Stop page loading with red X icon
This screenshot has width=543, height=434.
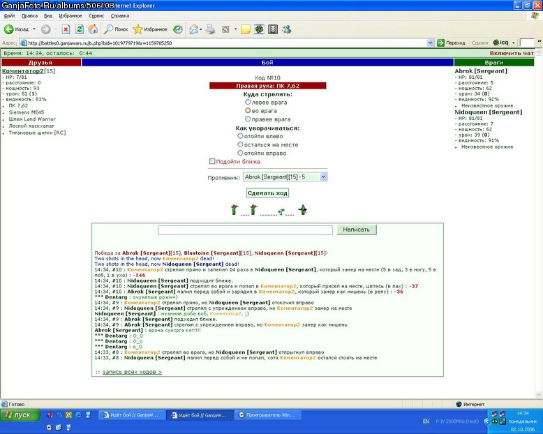[x=66, y=29]
